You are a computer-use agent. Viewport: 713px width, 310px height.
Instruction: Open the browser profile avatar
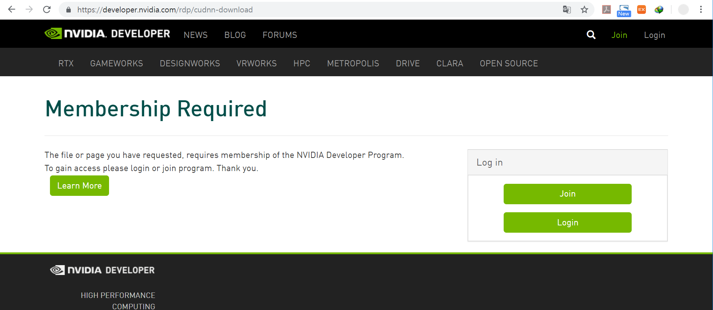click(683, 9)
